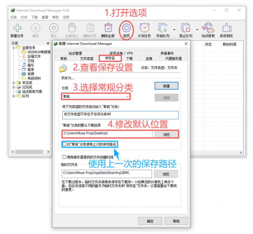This screenshot has width=253, height=234.
Task: Collapse the 全部任务 tree node
Action: click(14, 48)
